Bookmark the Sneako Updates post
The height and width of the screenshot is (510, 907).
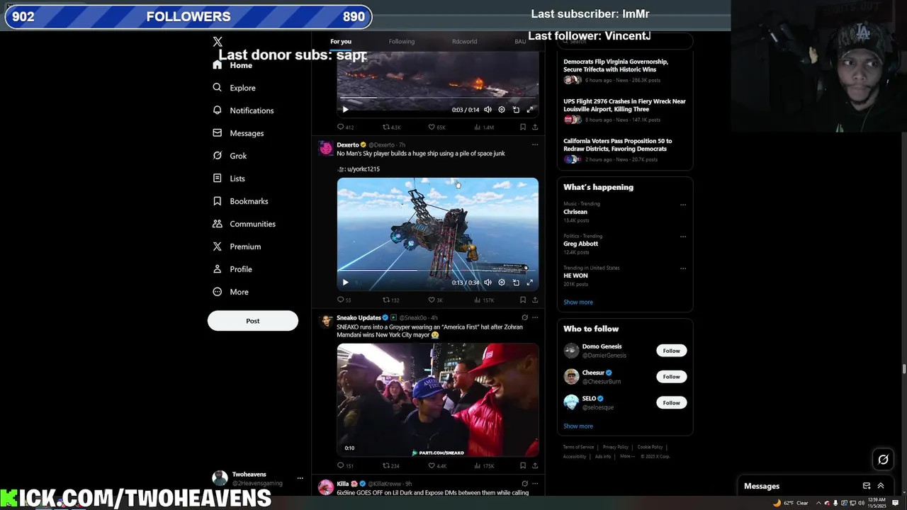[x=523, y=466]
